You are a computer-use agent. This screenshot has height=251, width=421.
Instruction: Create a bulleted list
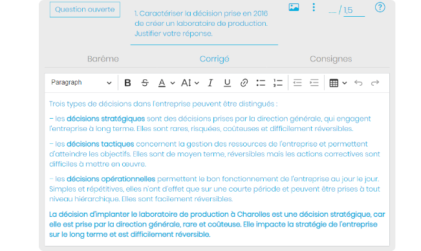pos(261,83)
